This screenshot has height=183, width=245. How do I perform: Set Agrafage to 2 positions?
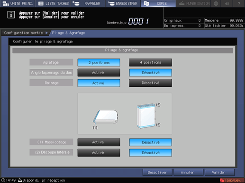99,63
